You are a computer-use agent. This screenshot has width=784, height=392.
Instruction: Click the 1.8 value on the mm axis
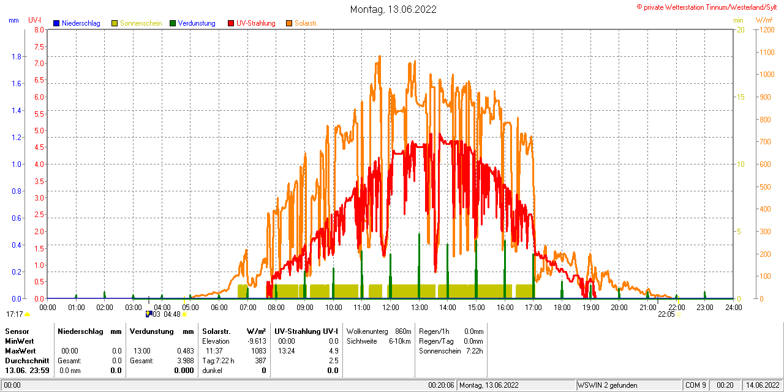[x=17, y=56]
